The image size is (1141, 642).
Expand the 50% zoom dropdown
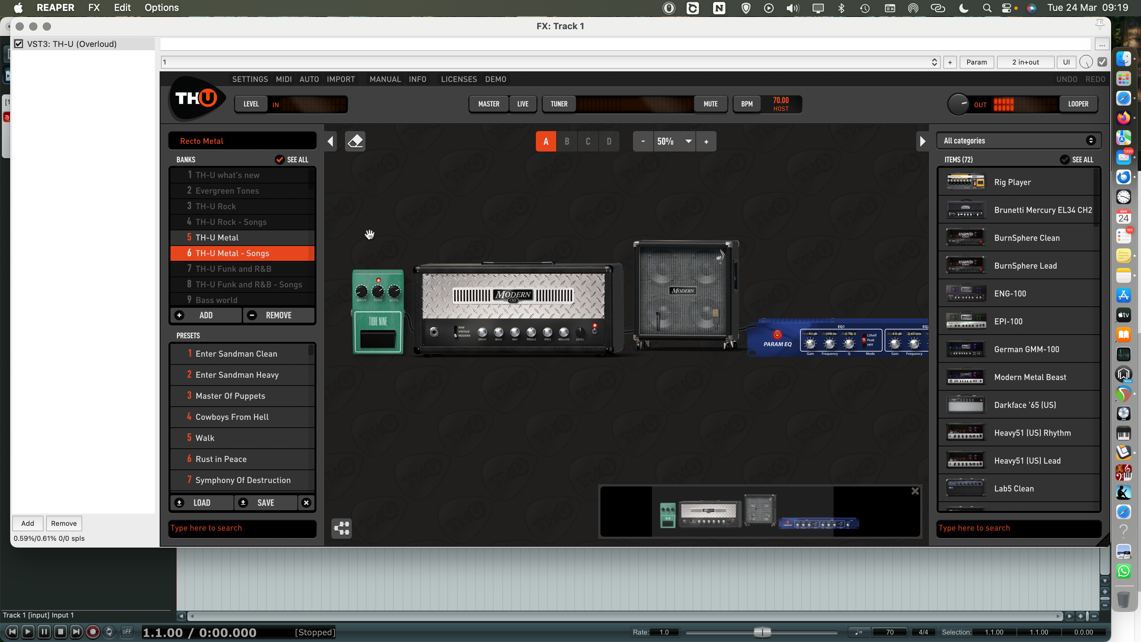tap(688, 141)
